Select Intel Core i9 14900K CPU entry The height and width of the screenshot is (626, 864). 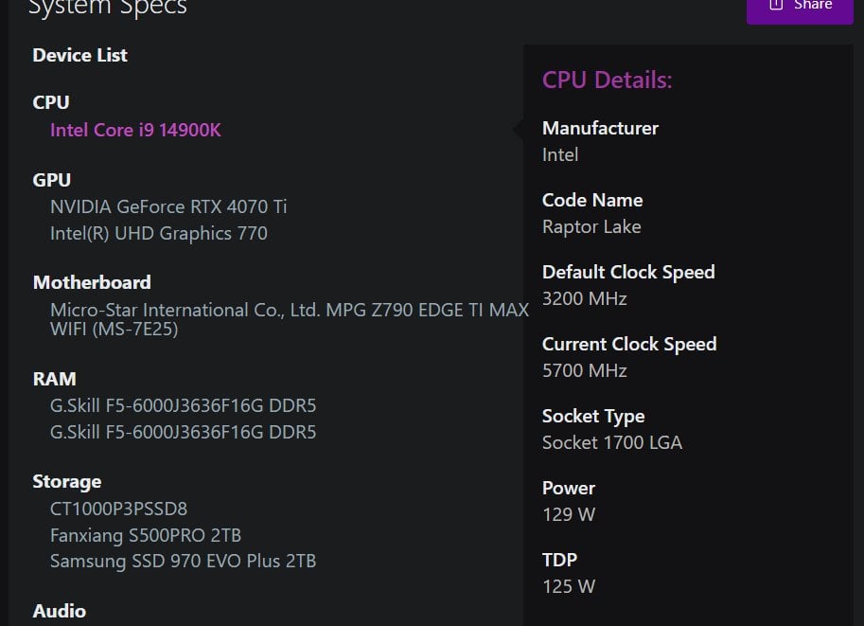point(135,130)
